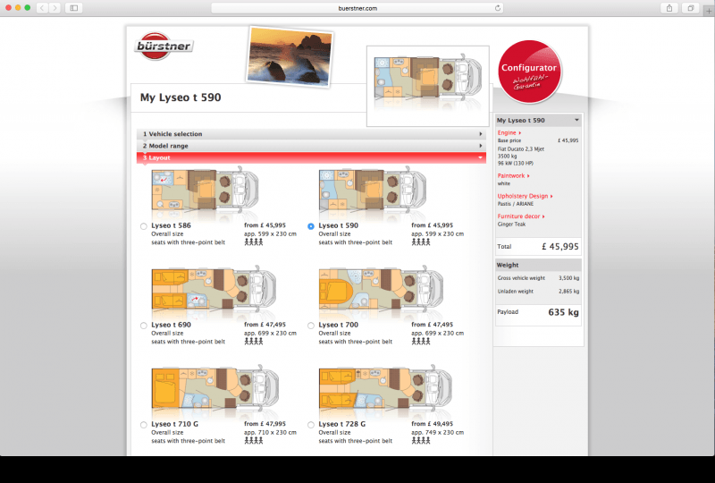Viewport: 715px width, 483px height.
Task: Click the Lyseo t 710 G layout label
Action: coord(174,424)
